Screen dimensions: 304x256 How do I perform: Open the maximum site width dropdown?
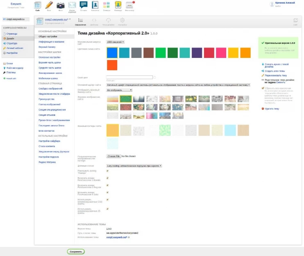(115, 42)
